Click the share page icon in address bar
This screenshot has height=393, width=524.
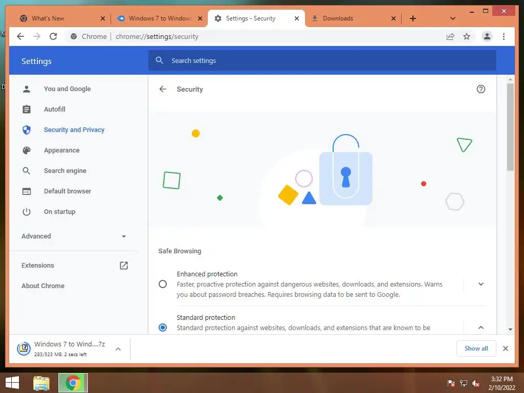[x=450, y=36]
